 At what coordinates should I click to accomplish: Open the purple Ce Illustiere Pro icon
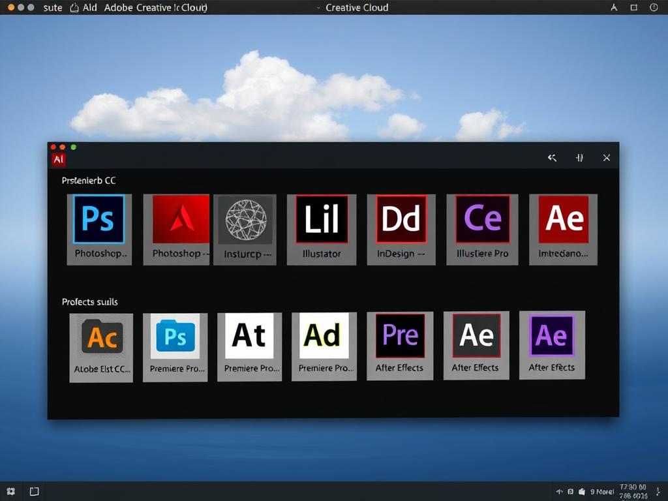[483, 219]
